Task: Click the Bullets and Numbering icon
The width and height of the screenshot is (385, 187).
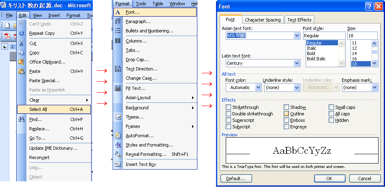Action: [118, 31]
